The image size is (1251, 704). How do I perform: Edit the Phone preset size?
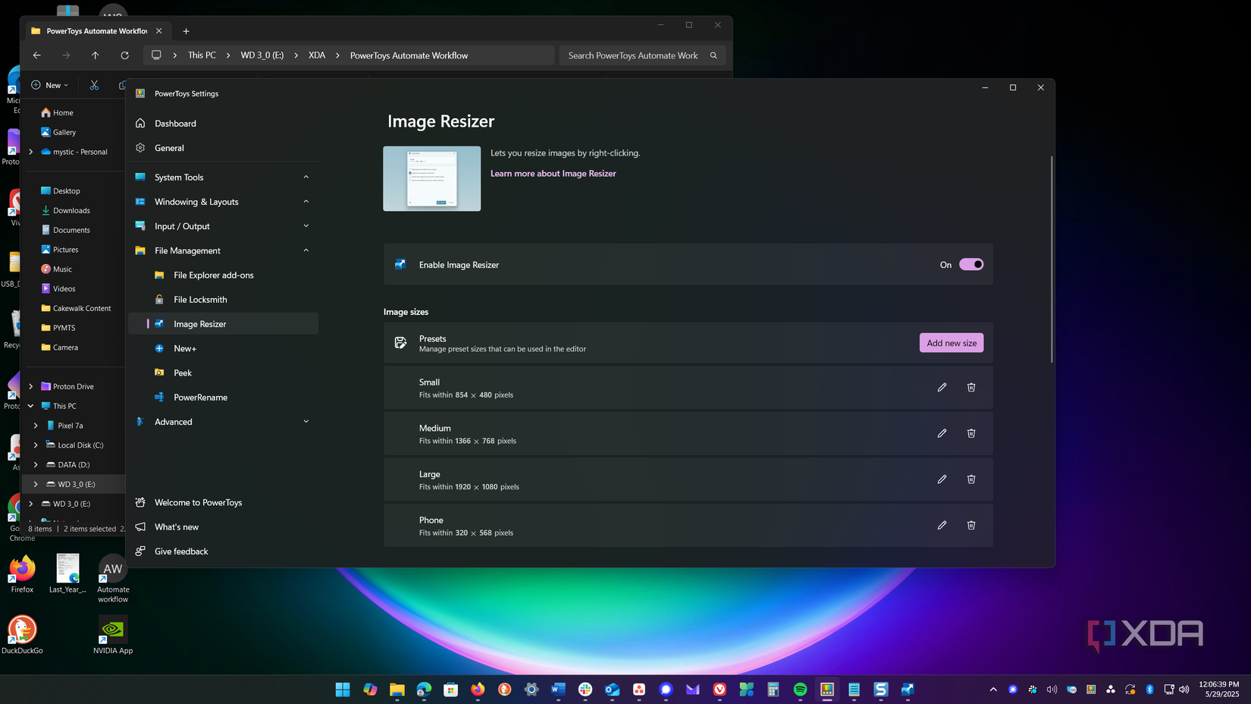coord(942,525)
